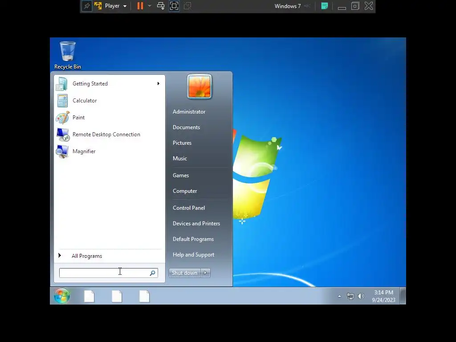Click inside the Start menu search box
This screenshot has height=342, width=456.
(109, 273)
